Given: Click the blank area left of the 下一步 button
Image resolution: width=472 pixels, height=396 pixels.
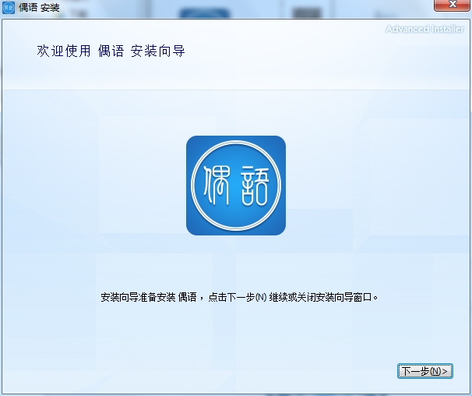Looking at the screenshot, I should pyautogui.click(x=241, y=371).
